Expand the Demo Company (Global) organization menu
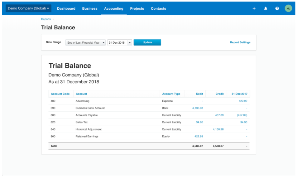This screenshot has width=297, height=179. [28, 8]
